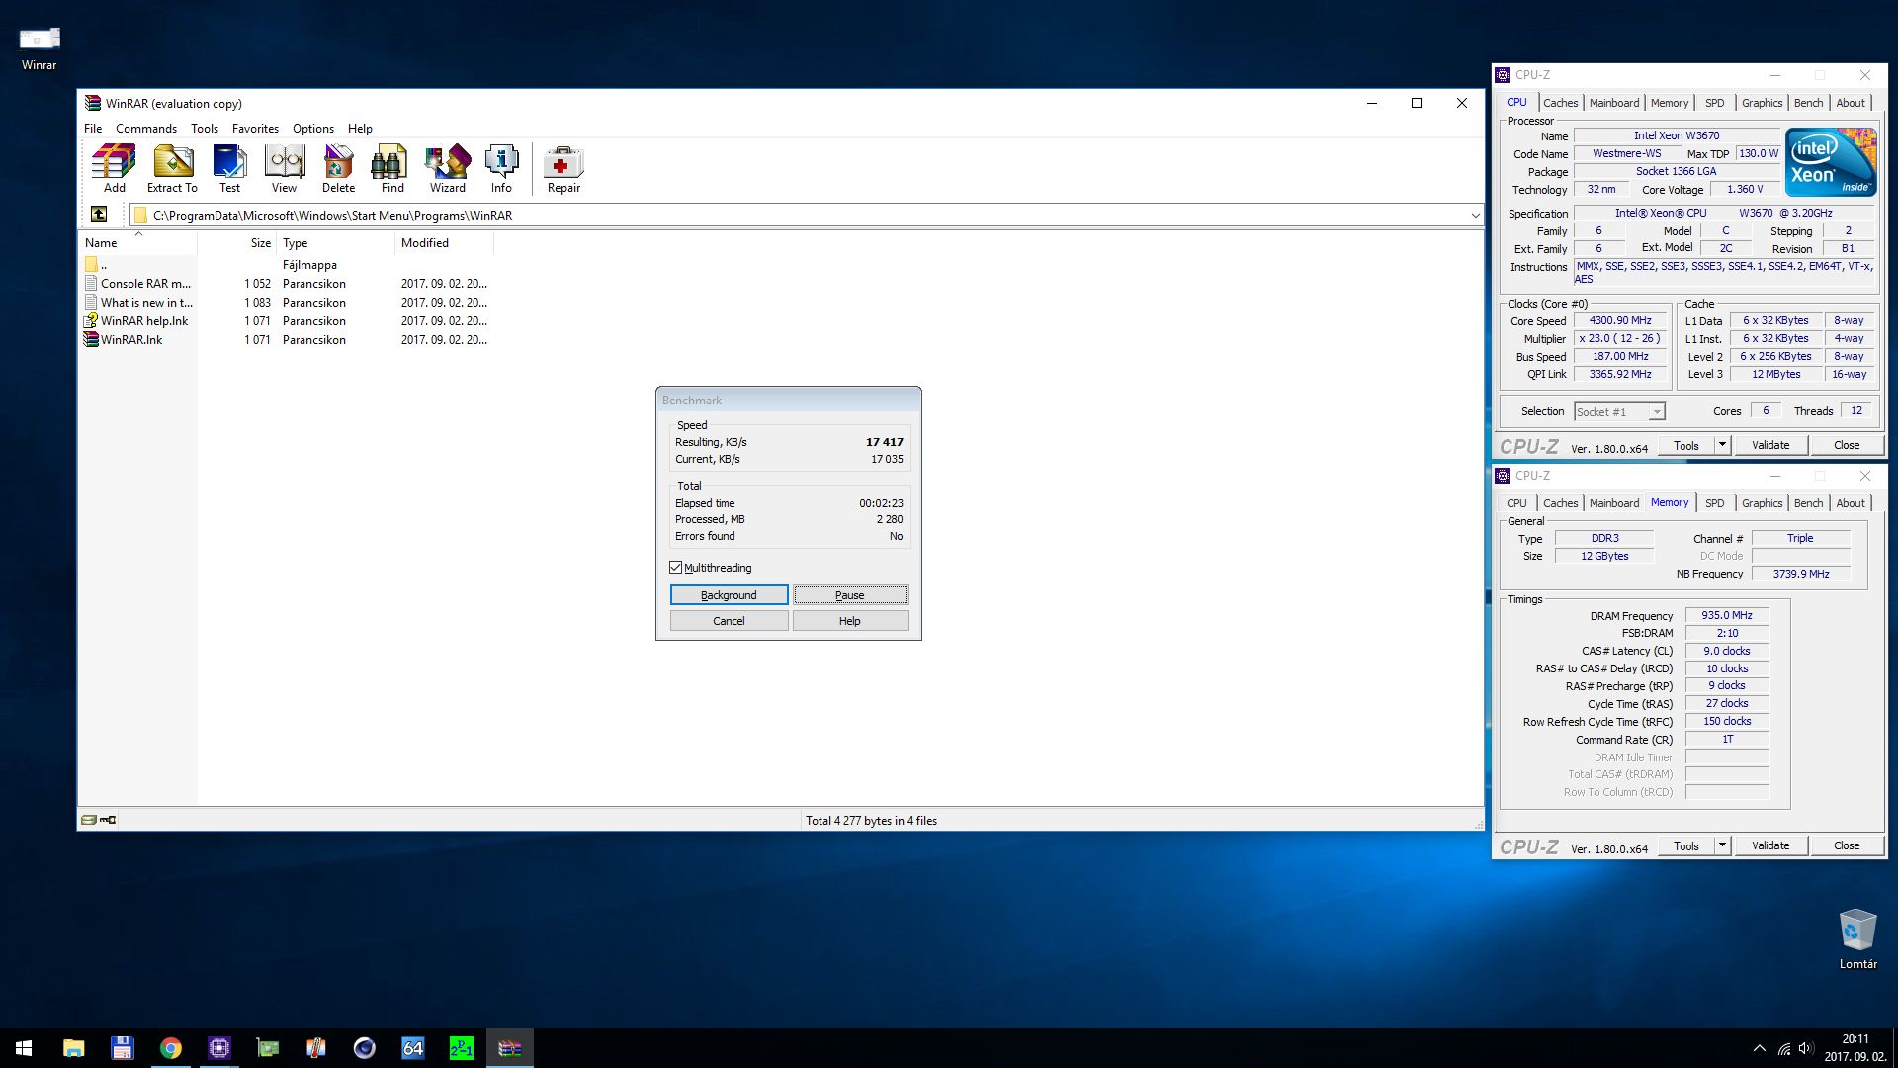
Task: Go up one folder level icon
Action: tap(99, 214)
